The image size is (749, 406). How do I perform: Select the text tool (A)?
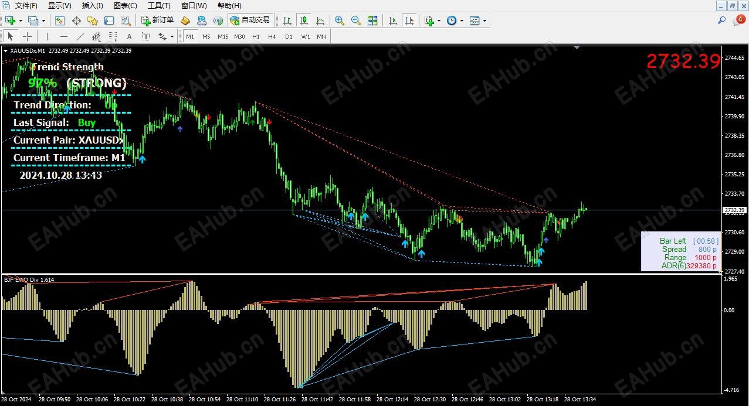tap(130, 36)
